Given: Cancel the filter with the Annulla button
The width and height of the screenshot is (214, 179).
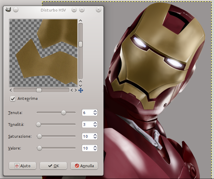Looking at the screenshot, I should click(x=84, y=166).
